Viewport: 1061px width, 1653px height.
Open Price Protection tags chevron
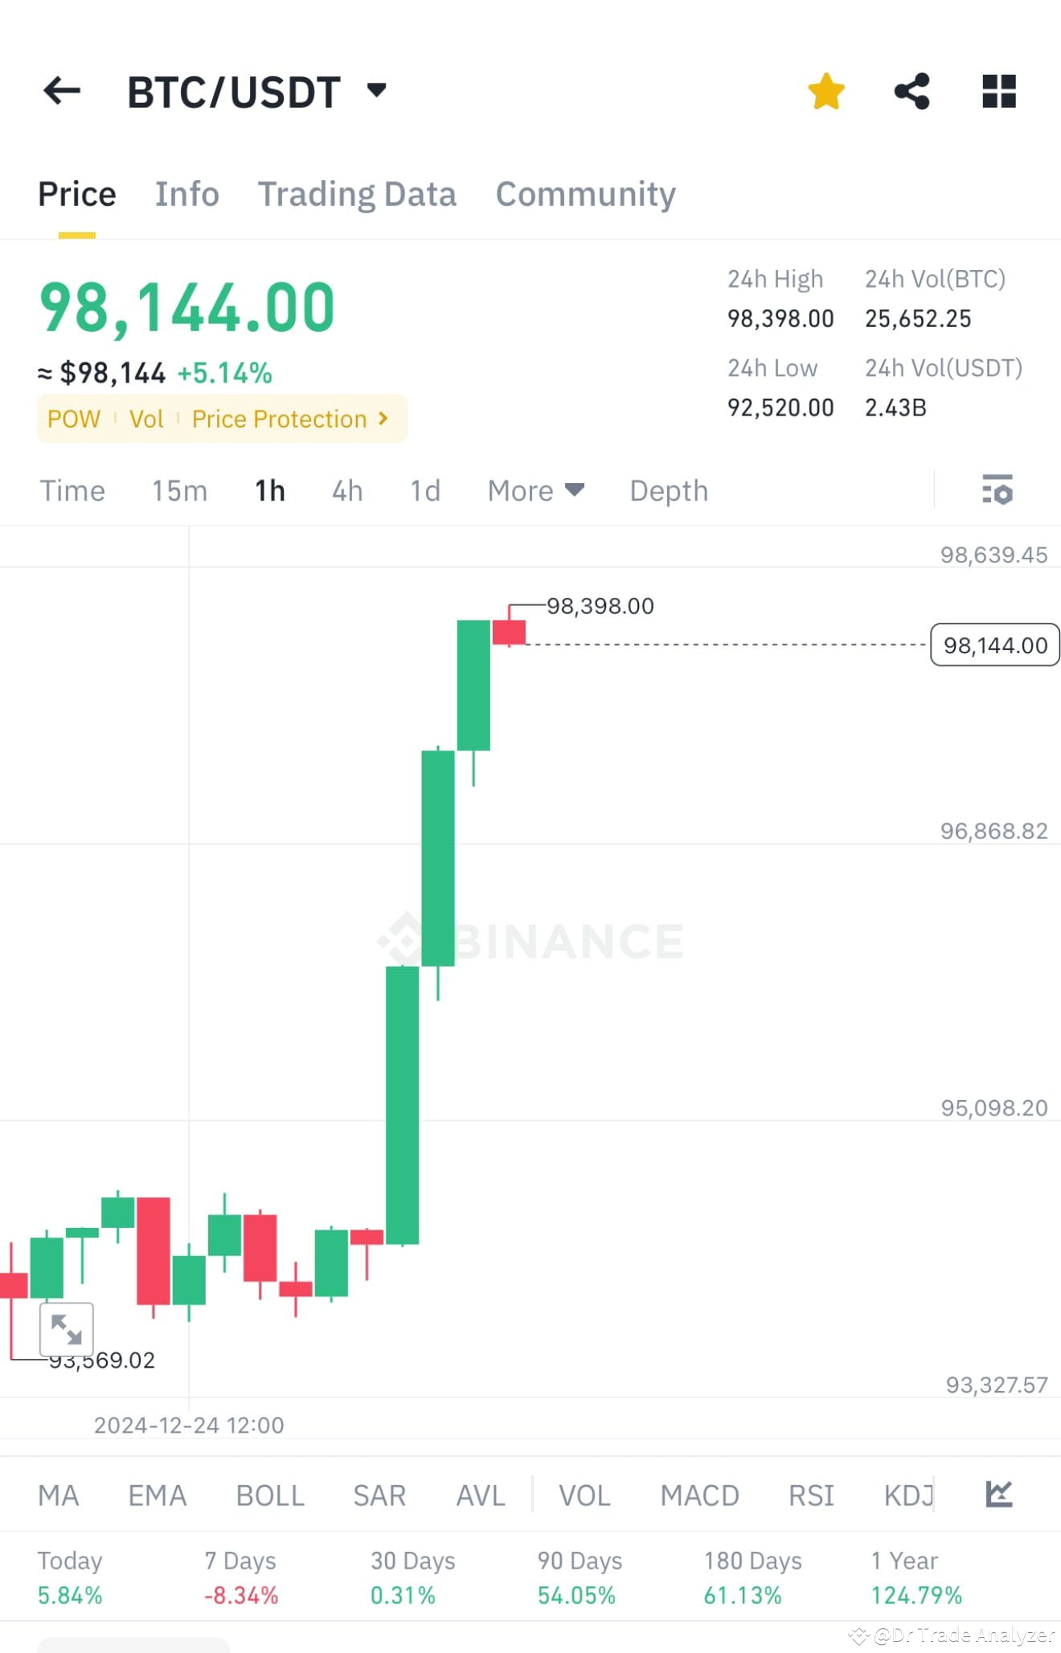click(383, 418)
